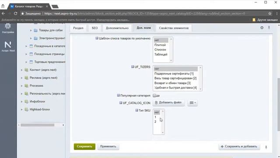Expand Торговые предложения node
280x158 pixels.
(x=26, y=62)
